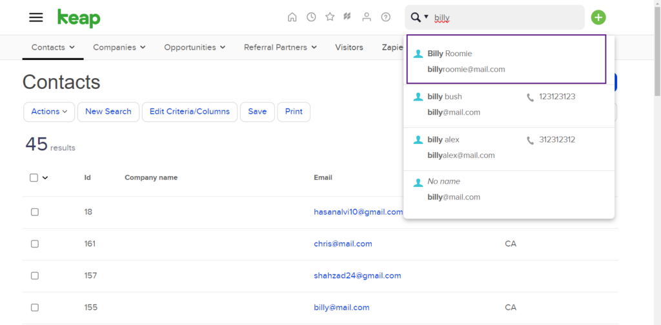The height and width of the screenshot is (325, 661).
Task: Expand the select-all checkbox dropdown arrow
Action: 45,178
